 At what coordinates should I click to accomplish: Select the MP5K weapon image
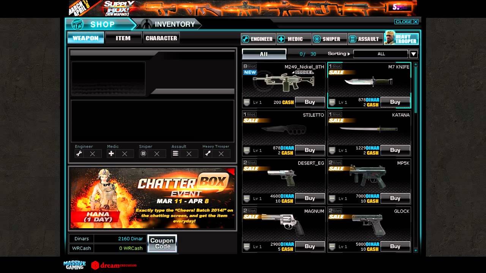[368, 176]
